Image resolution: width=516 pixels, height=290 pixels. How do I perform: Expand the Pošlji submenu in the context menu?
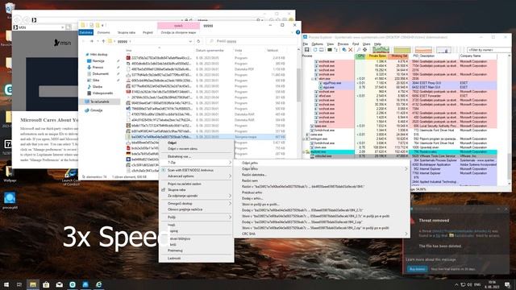[197, 217]
